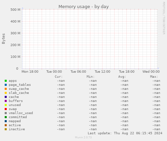The image size is (167, 141).
Task: Select the 'mapped' legend label
Action: tap(15, 121)
